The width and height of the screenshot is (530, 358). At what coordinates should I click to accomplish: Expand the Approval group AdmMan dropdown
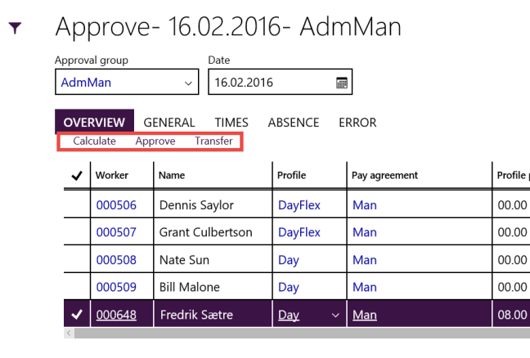coord(189,83)
